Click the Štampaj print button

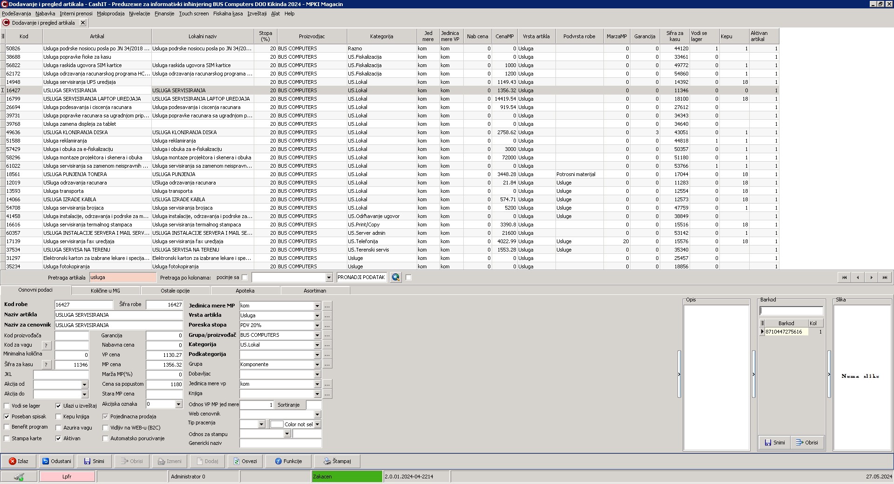tap(337, 461)
